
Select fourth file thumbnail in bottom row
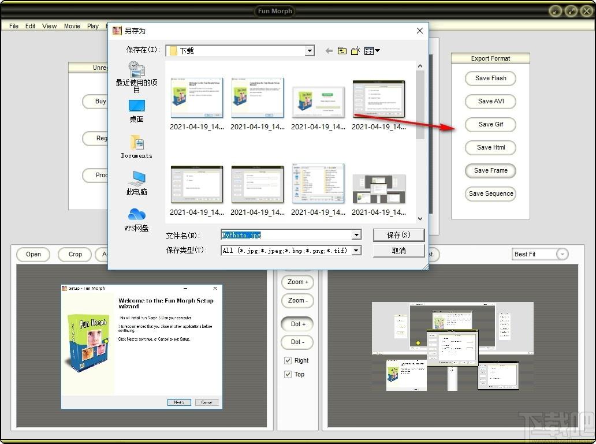click(379, 190)
